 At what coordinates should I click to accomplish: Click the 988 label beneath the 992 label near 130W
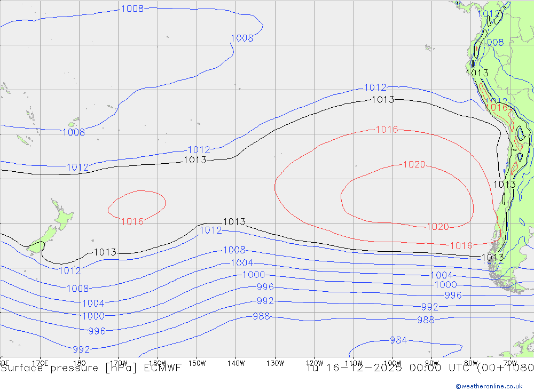pos(261,316)
